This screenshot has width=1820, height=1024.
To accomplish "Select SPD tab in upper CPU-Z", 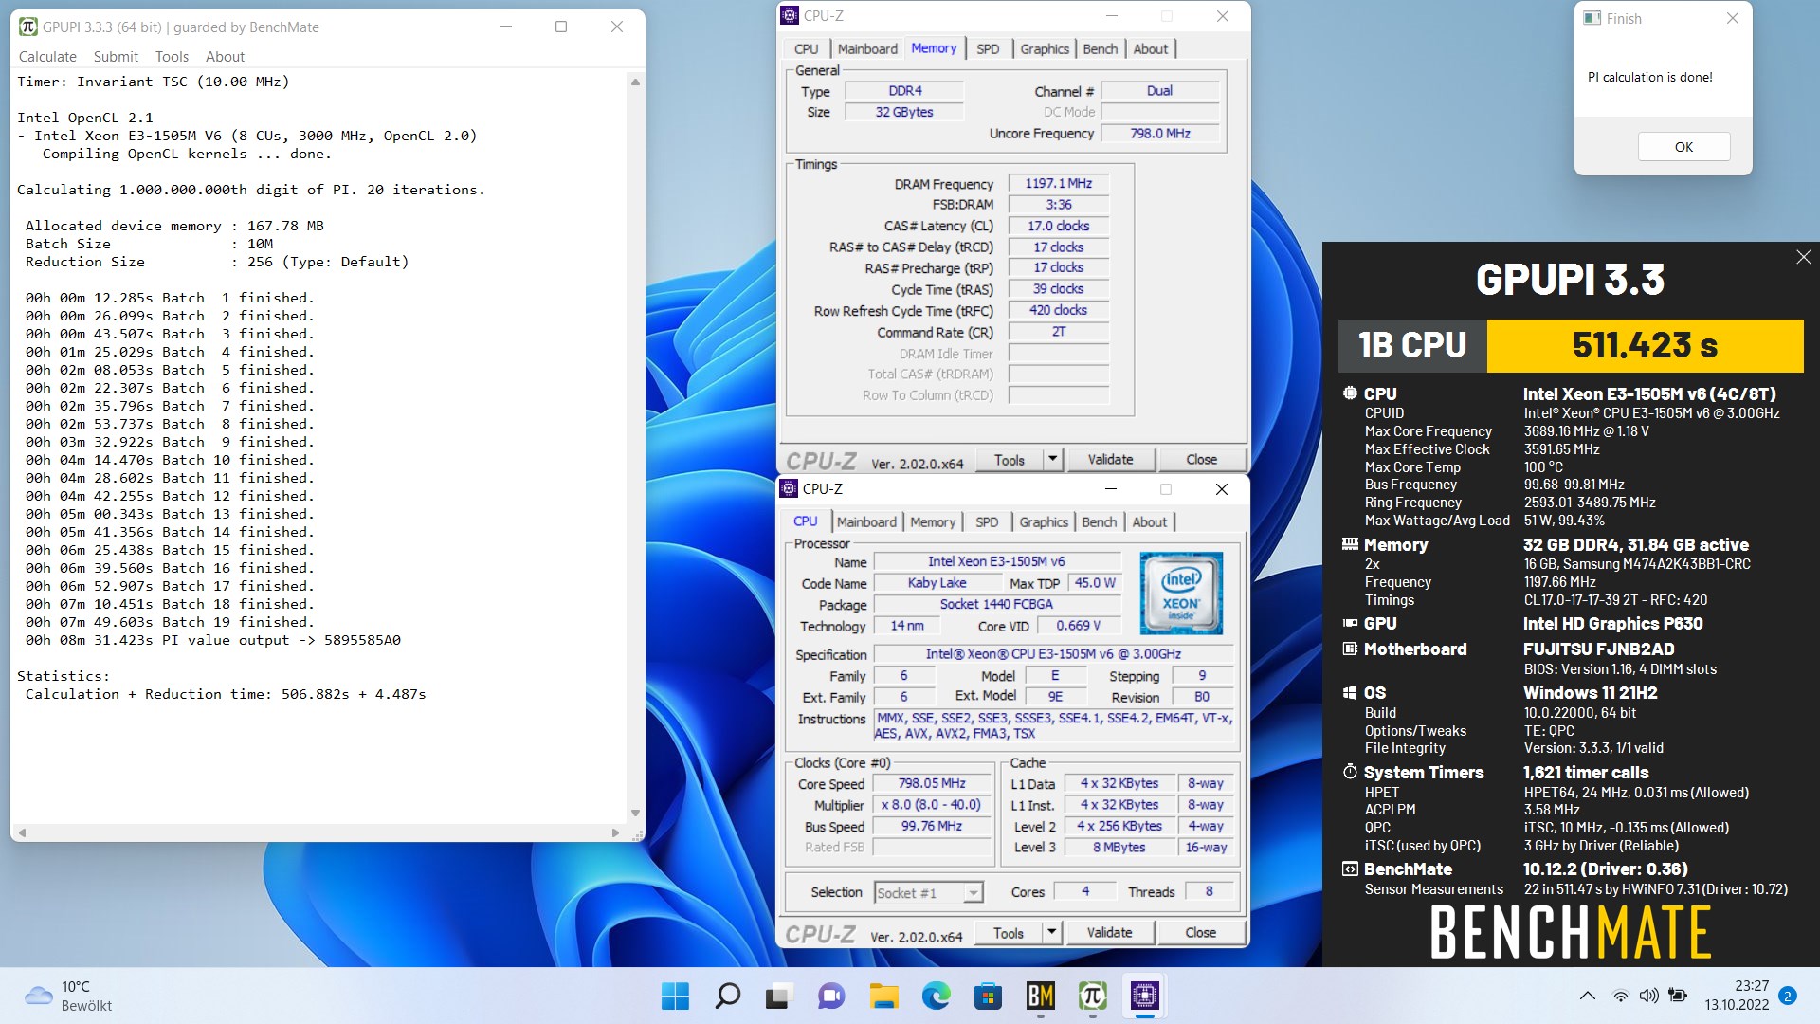I will [x=988, y=48].
